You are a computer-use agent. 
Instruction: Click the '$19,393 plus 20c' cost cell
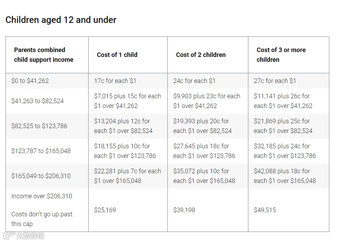coord(202,126)
